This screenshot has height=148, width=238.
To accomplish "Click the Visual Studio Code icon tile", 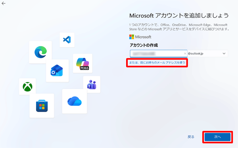I will [x=67, y=40].
